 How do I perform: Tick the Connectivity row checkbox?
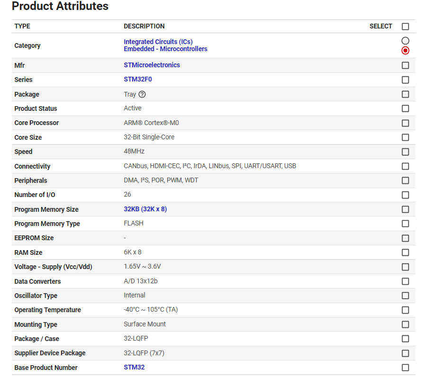point(405,166)
